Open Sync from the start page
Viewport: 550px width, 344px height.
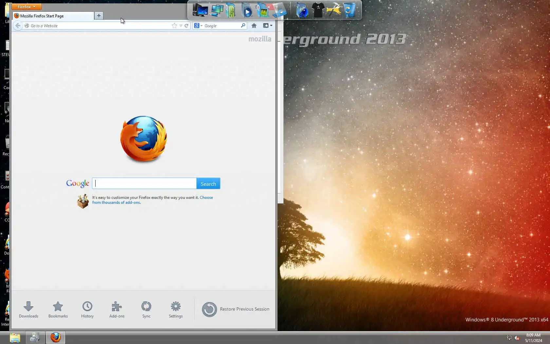pyautogui.click(x=146, y=309)
